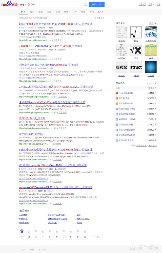
Task: Click the 百度一下 search button
Action: click(x=96, y=5)
